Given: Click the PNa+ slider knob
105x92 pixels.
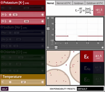Looking at the screenshot, I should (16, 33).
